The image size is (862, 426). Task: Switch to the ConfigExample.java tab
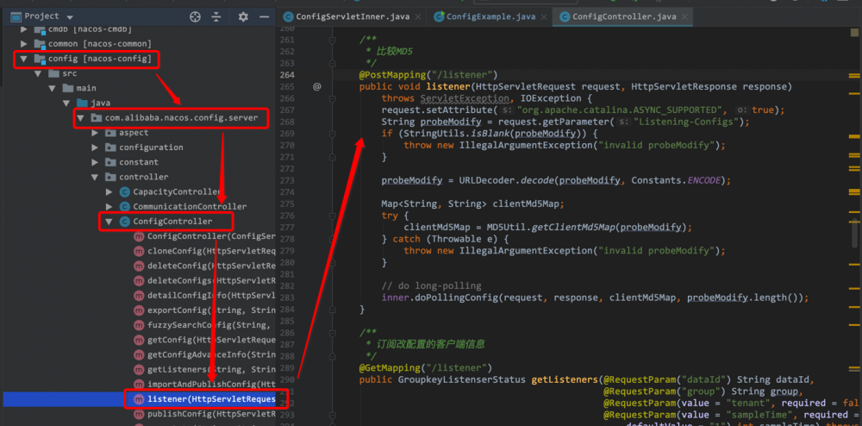tap(491, 16)
